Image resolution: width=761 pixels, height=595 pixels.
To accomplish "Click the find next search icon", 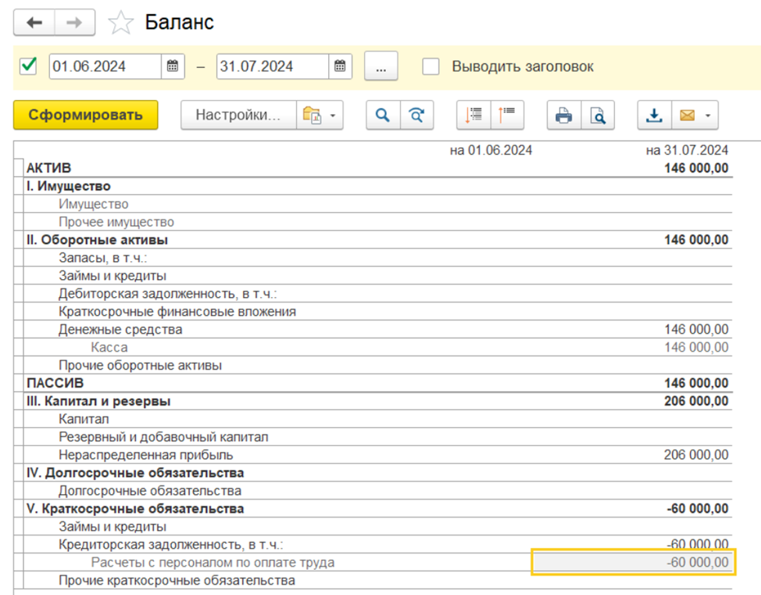I will [x=417, y=116].
